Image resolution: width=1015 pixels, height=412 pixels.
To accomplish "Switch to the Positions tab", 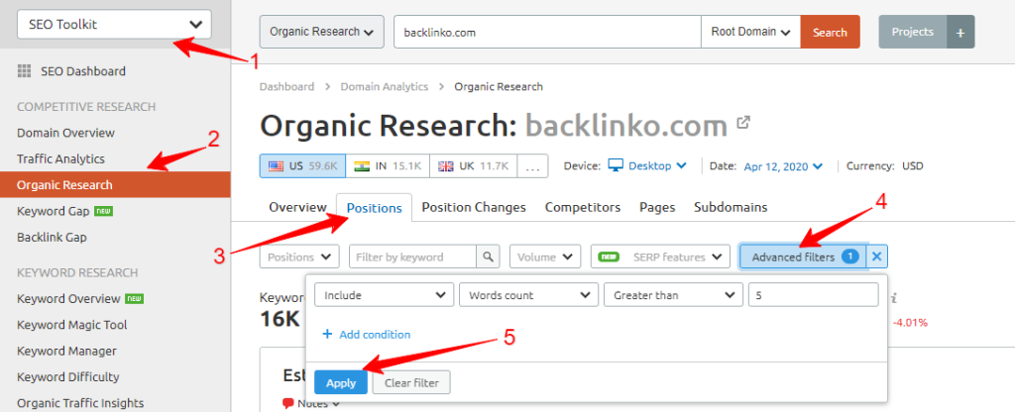I will coord(374,208).
